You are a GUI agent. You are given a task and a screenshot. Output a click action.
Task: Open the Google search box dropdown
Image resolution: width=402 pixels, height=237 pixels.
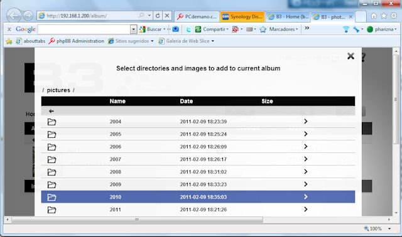tap(133, 29)
